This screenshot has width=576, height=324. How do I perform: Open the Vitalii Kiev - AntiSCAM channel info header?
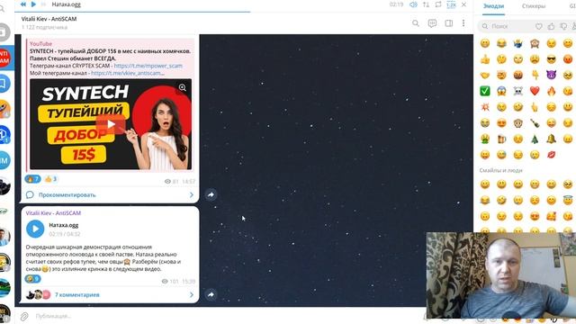click(49, 22)
